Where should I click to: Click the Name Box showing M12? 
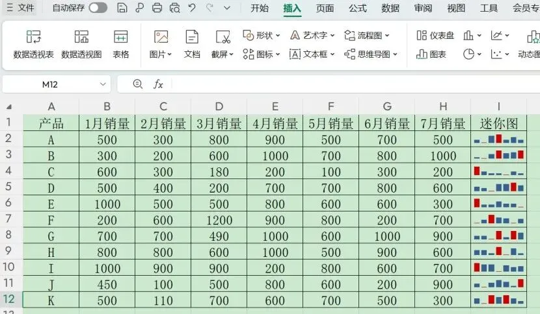(50, 84)
